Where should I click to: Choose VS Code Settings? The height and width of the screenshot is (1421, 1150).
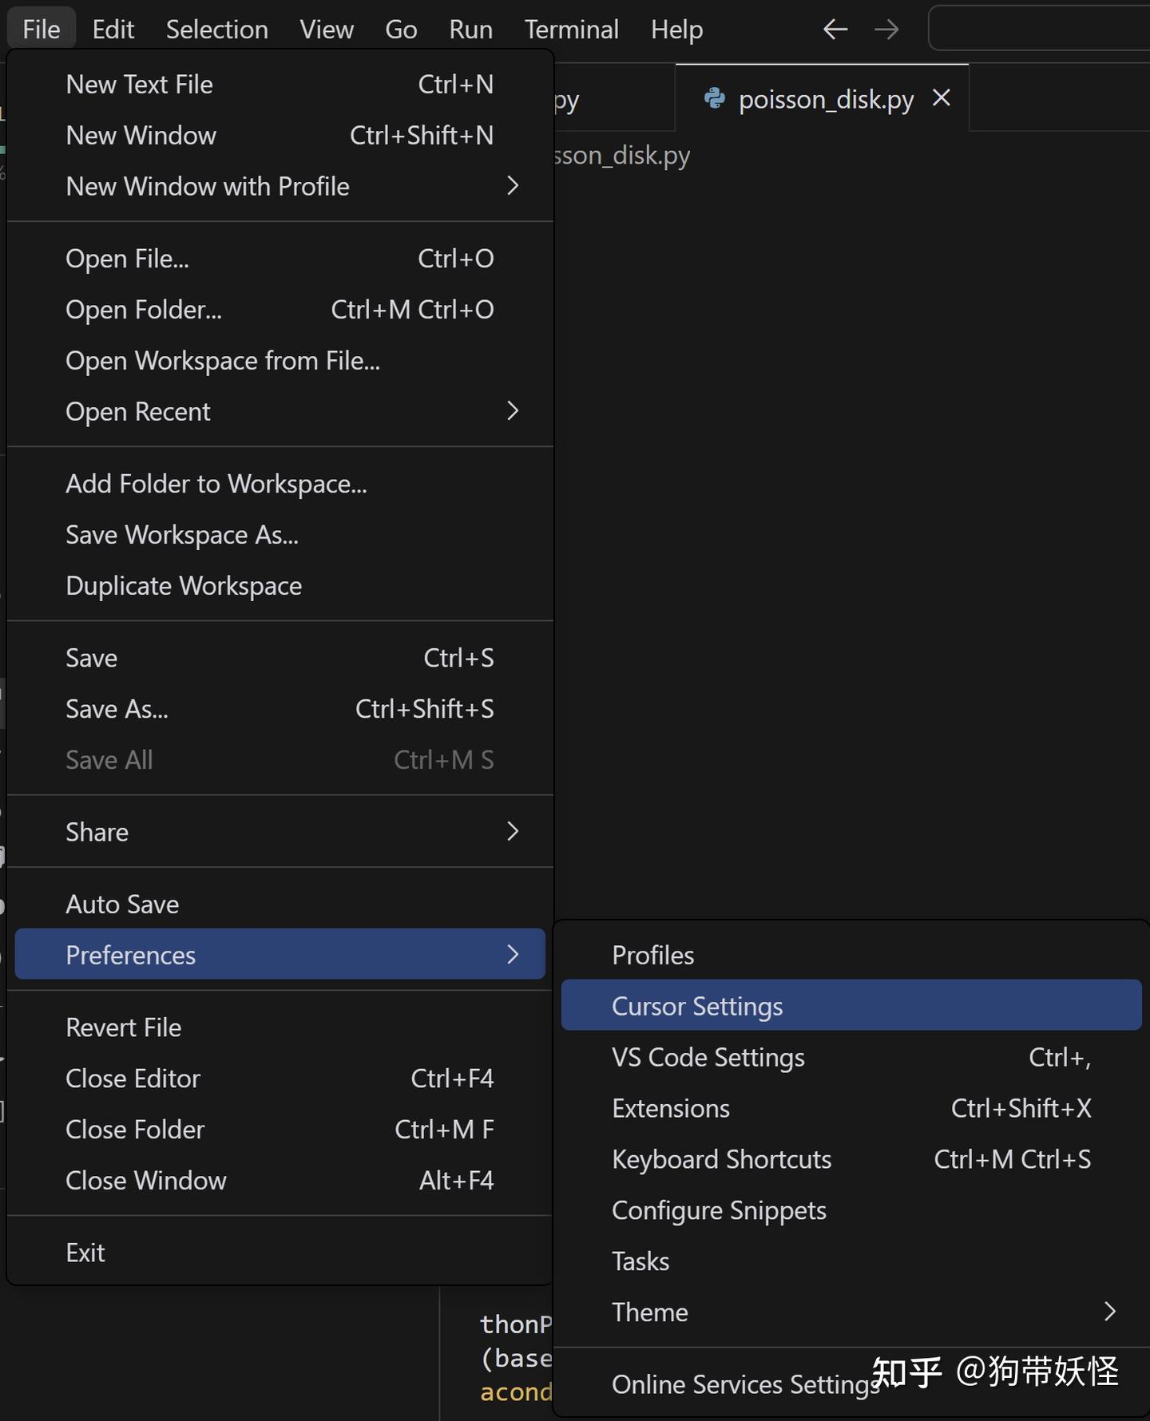pos(708,1057)
